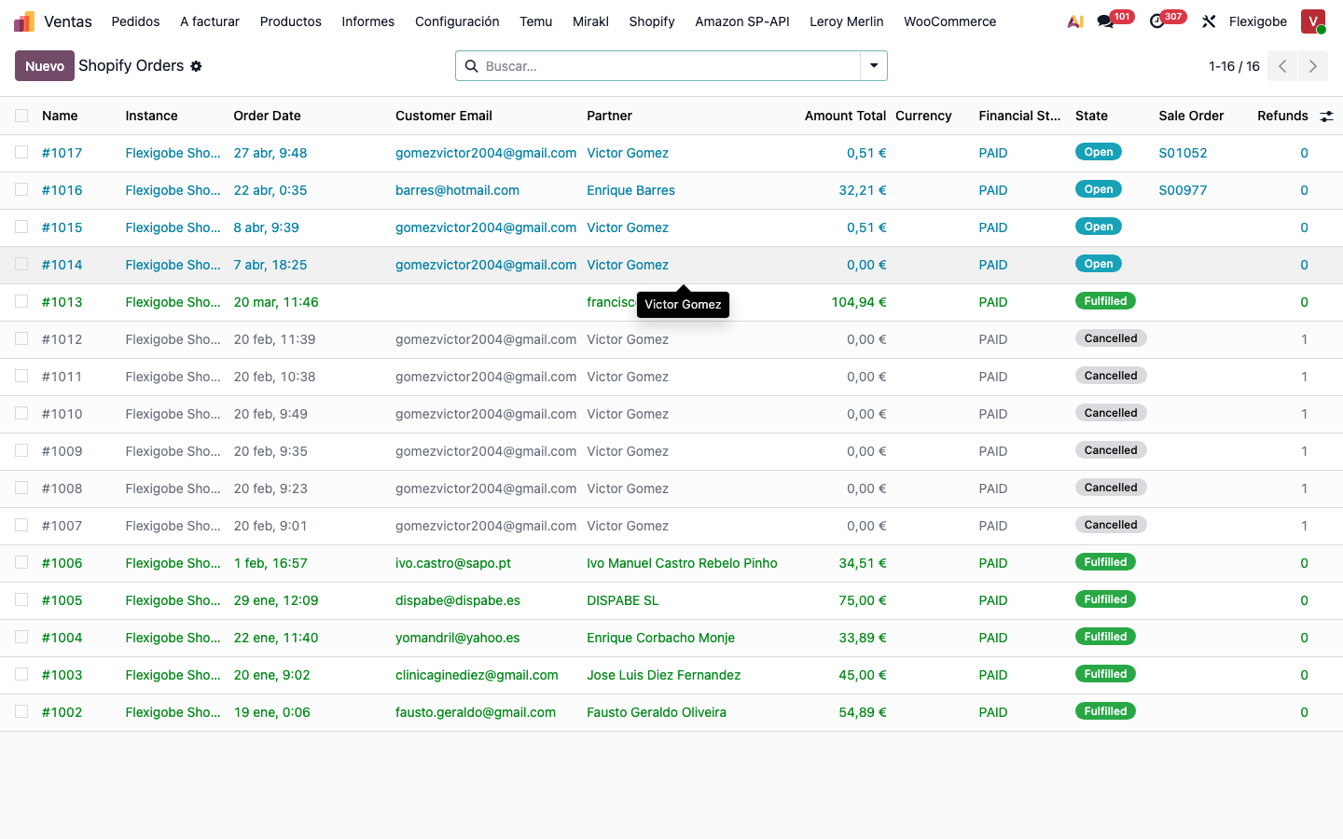This screenshot has height=839, width=1343.
Task: Click partner Jose Luis Diez Fernandez
Action: click(664, 675)
